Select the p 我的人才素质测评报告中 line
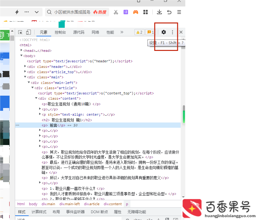Viewport: 259px width, 220px height. [x=109, y=194]
